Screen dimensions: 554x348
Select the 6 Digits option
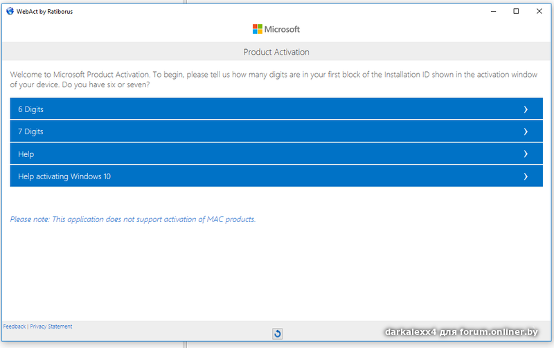point(31,109)
